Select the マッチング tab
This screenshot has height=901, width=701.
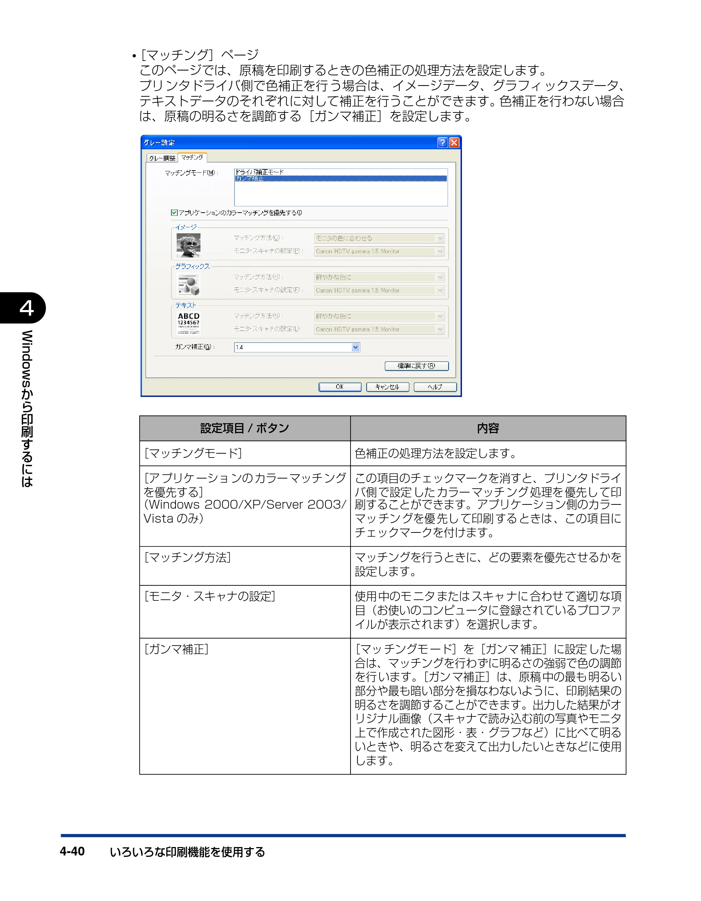192,157
